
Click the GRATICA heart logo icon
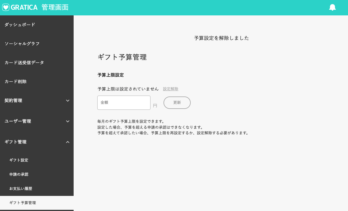(6, 7)
